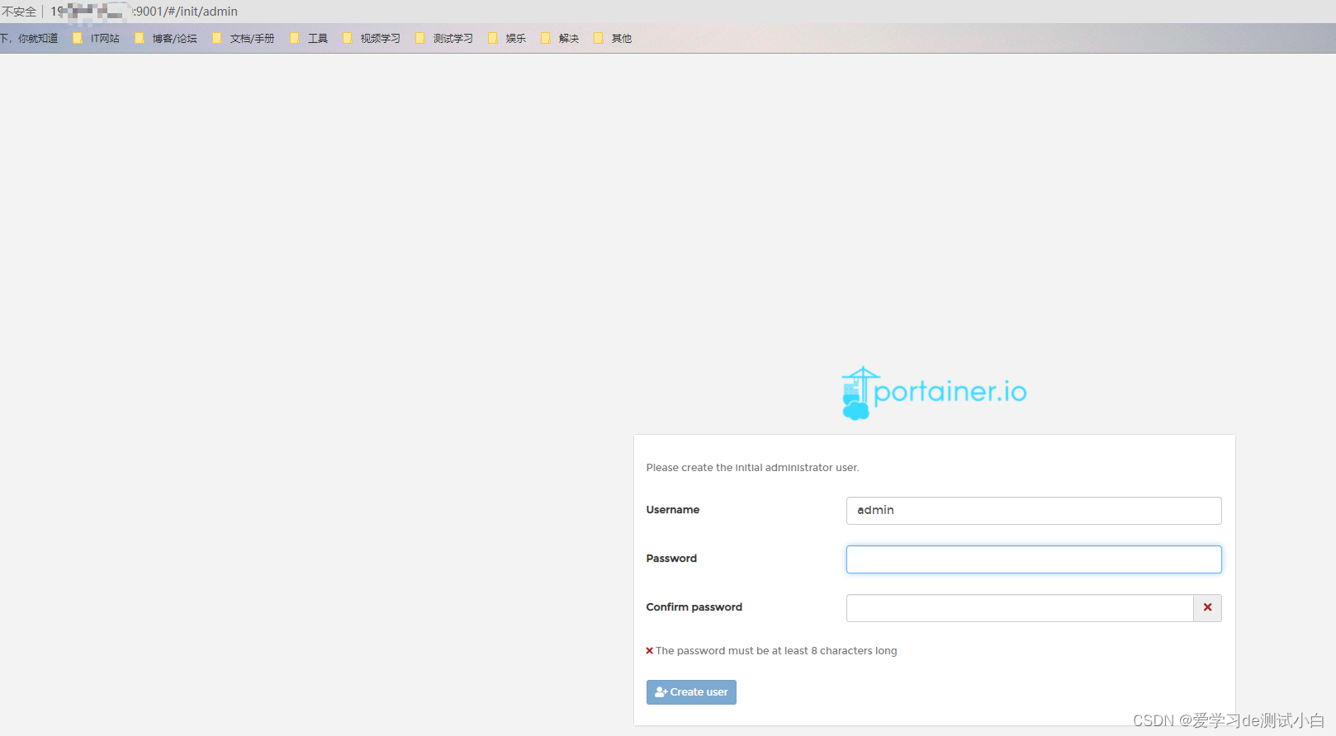Image resolution: width=1336 pixels, height=736 pixels.
Task: Open the 视频学习 bookmark folder
Action: 372,39
